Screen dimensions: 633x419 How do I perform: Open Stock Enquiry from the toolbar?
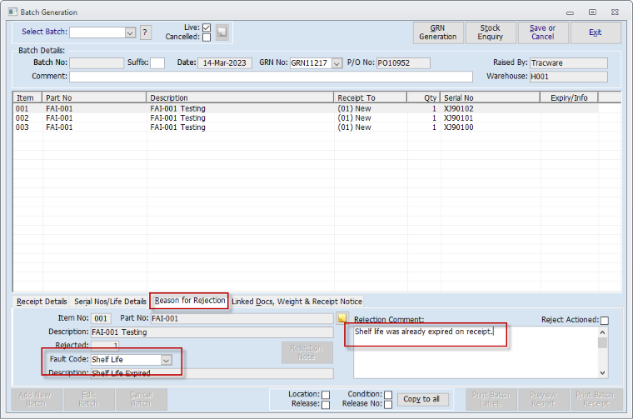[x=490, y=32]
